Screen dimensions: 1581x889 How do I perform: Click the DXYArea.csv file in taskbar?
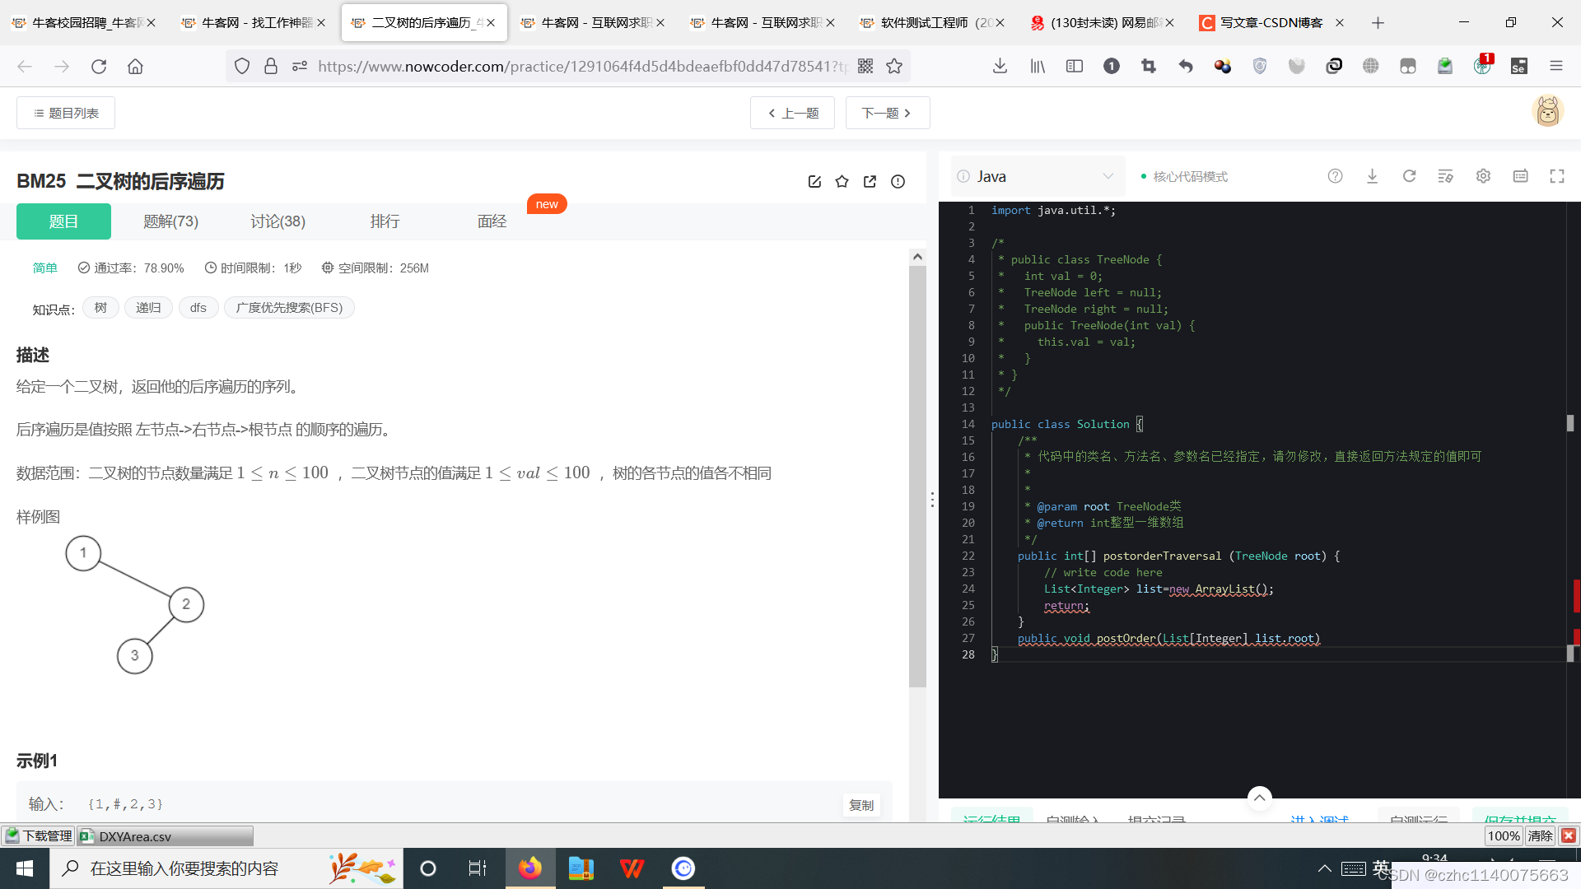[164, 835]
